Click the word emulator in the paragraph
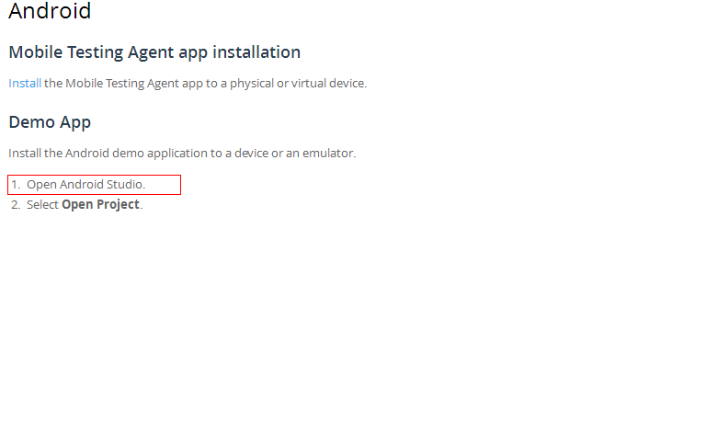 tap(328, 154)
